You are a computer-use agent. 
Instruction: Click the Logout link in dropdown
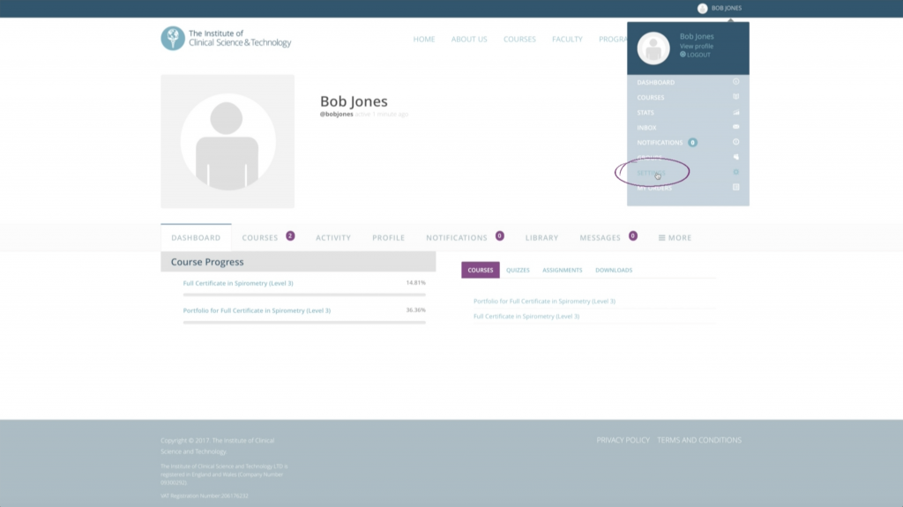[x=697, y=55]
